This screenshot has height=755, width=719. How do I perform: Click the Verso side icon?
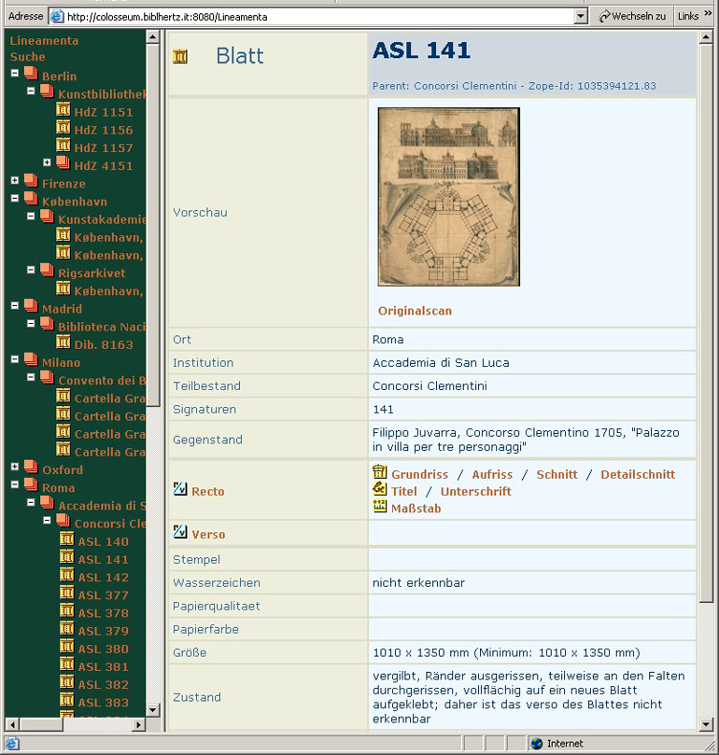pyautogui.click(x=180, y=533)
